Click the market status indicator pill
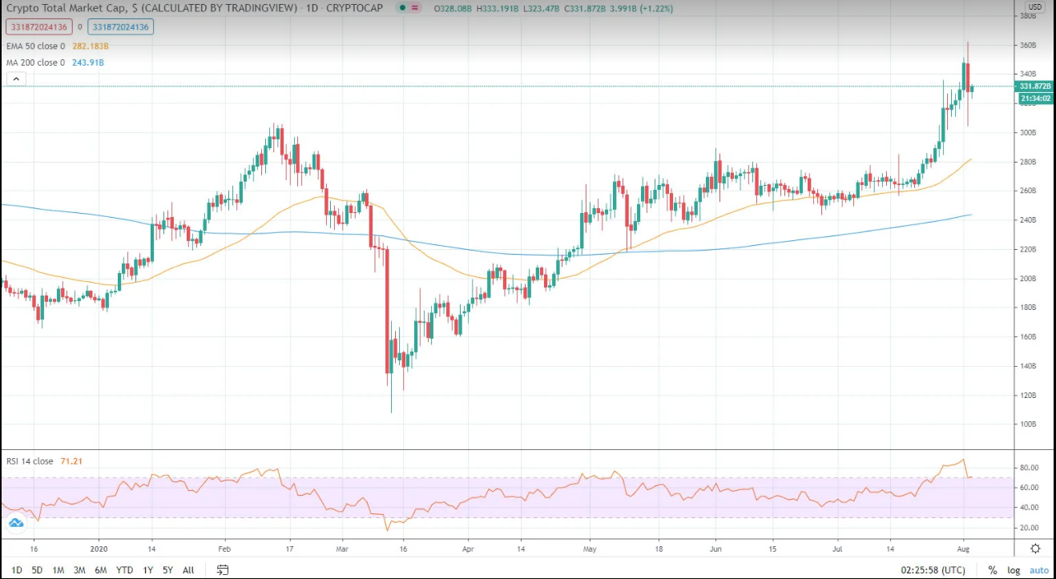This screenshot has width=1056, height=579. (x=407, y=9)
